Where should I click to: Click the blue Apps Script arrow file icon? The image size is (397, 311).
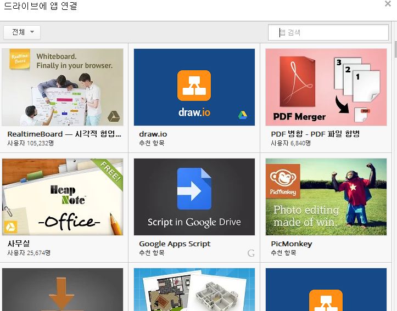tap(194, 189)
